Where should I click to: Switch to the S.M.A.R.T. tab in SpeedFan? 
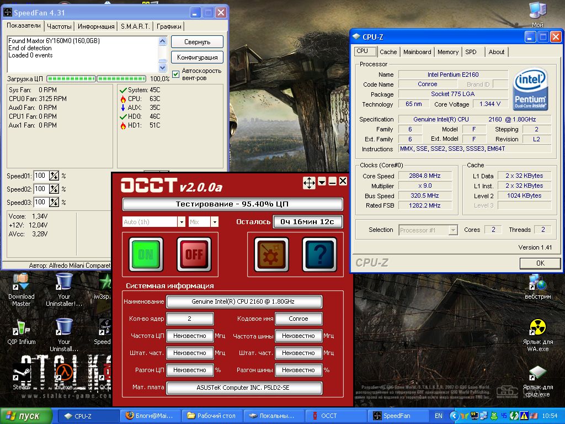pos(135,26)
